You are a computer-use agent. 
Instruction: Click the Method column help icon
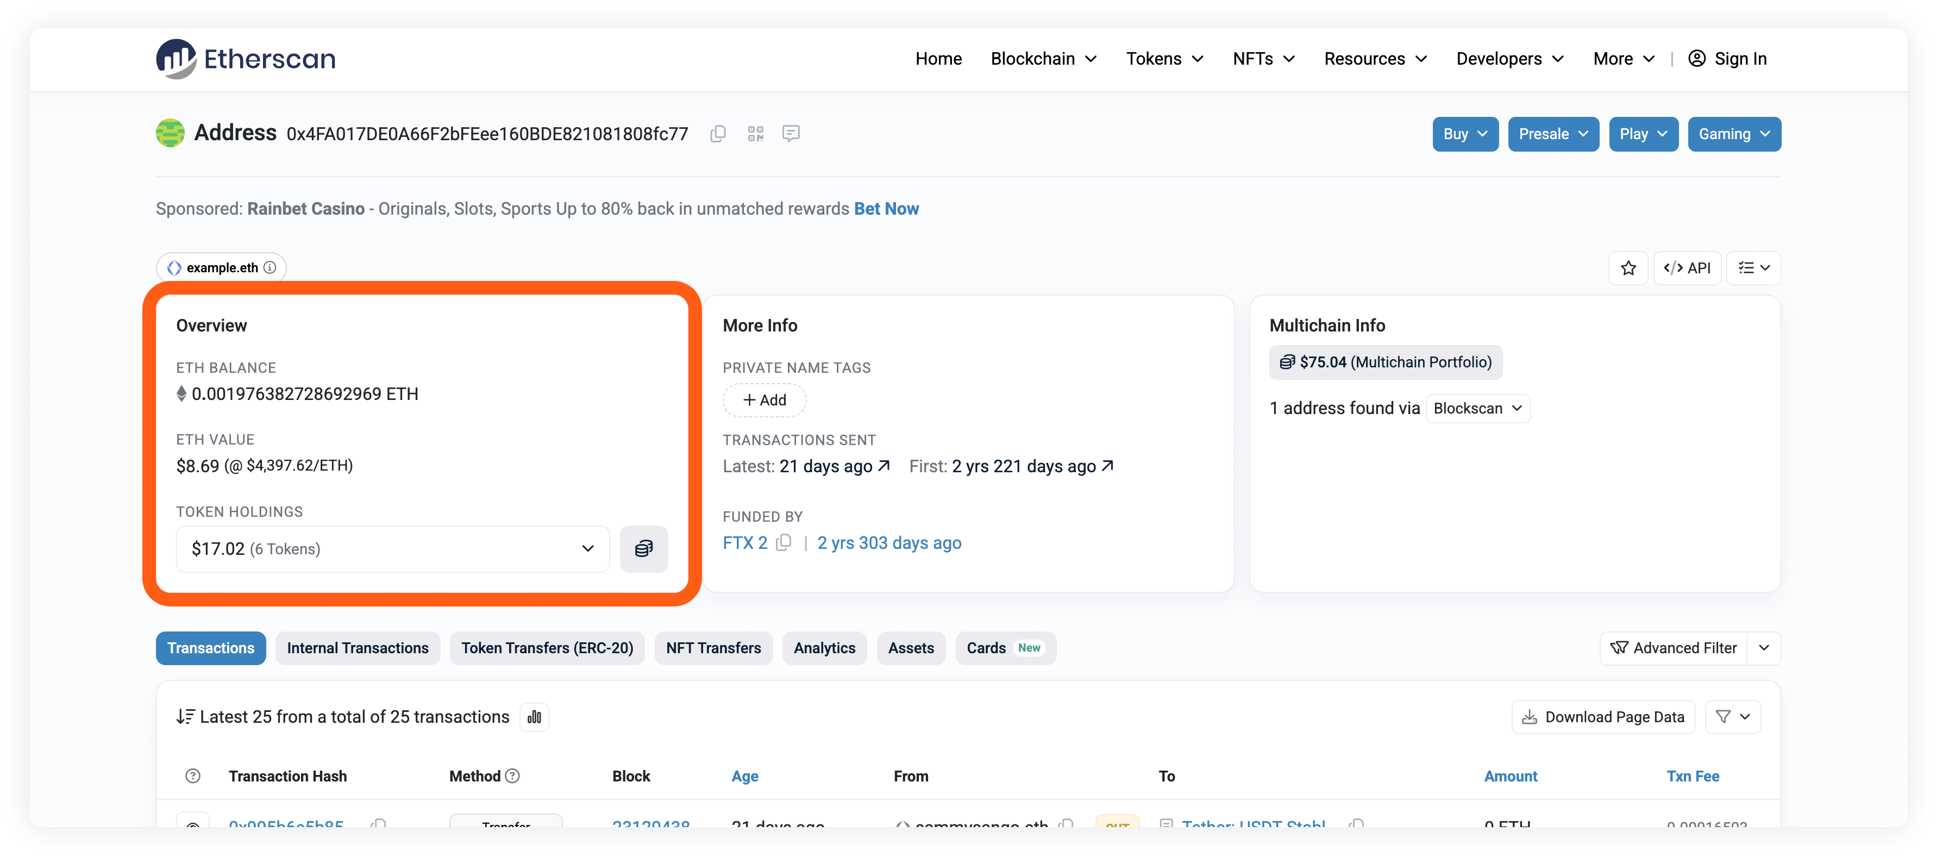[512, 776]
